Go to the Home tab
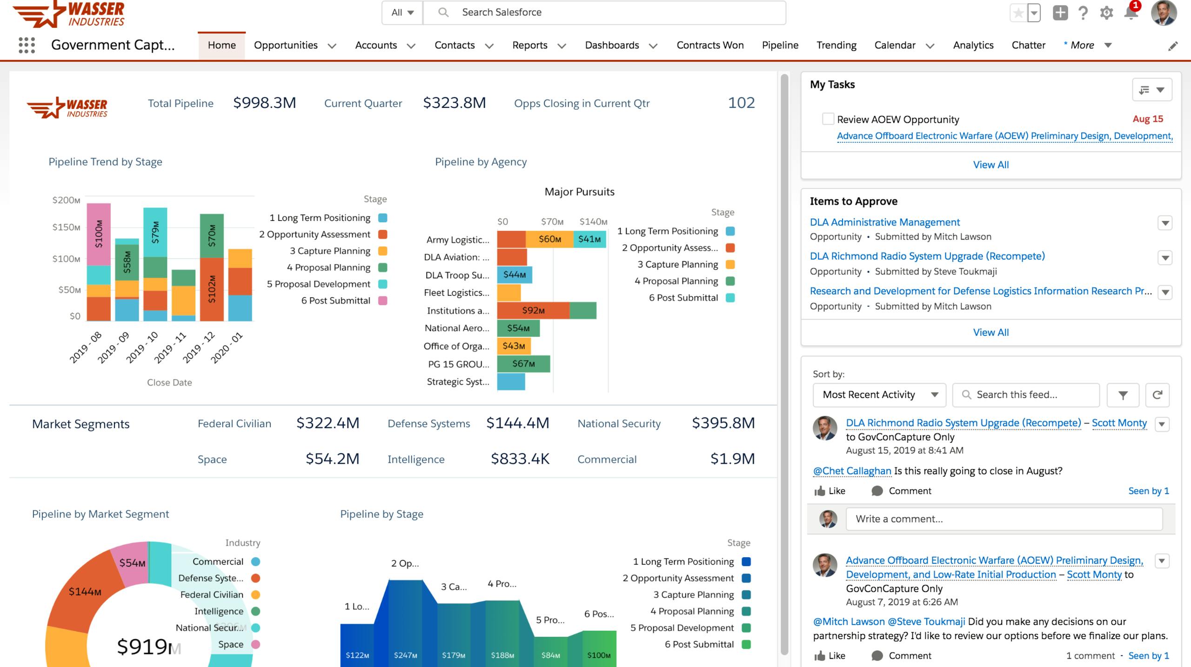The width and height of the screenshot is (1191, 667). point(221,45)
